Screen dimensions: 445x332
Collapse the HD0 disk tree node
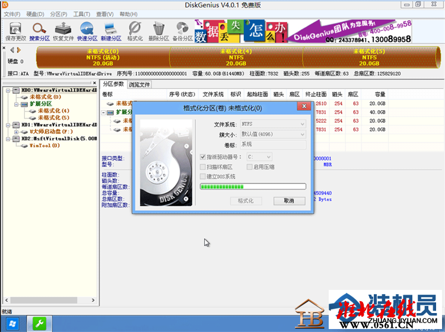pyautogui.click(x=8, y=91)
